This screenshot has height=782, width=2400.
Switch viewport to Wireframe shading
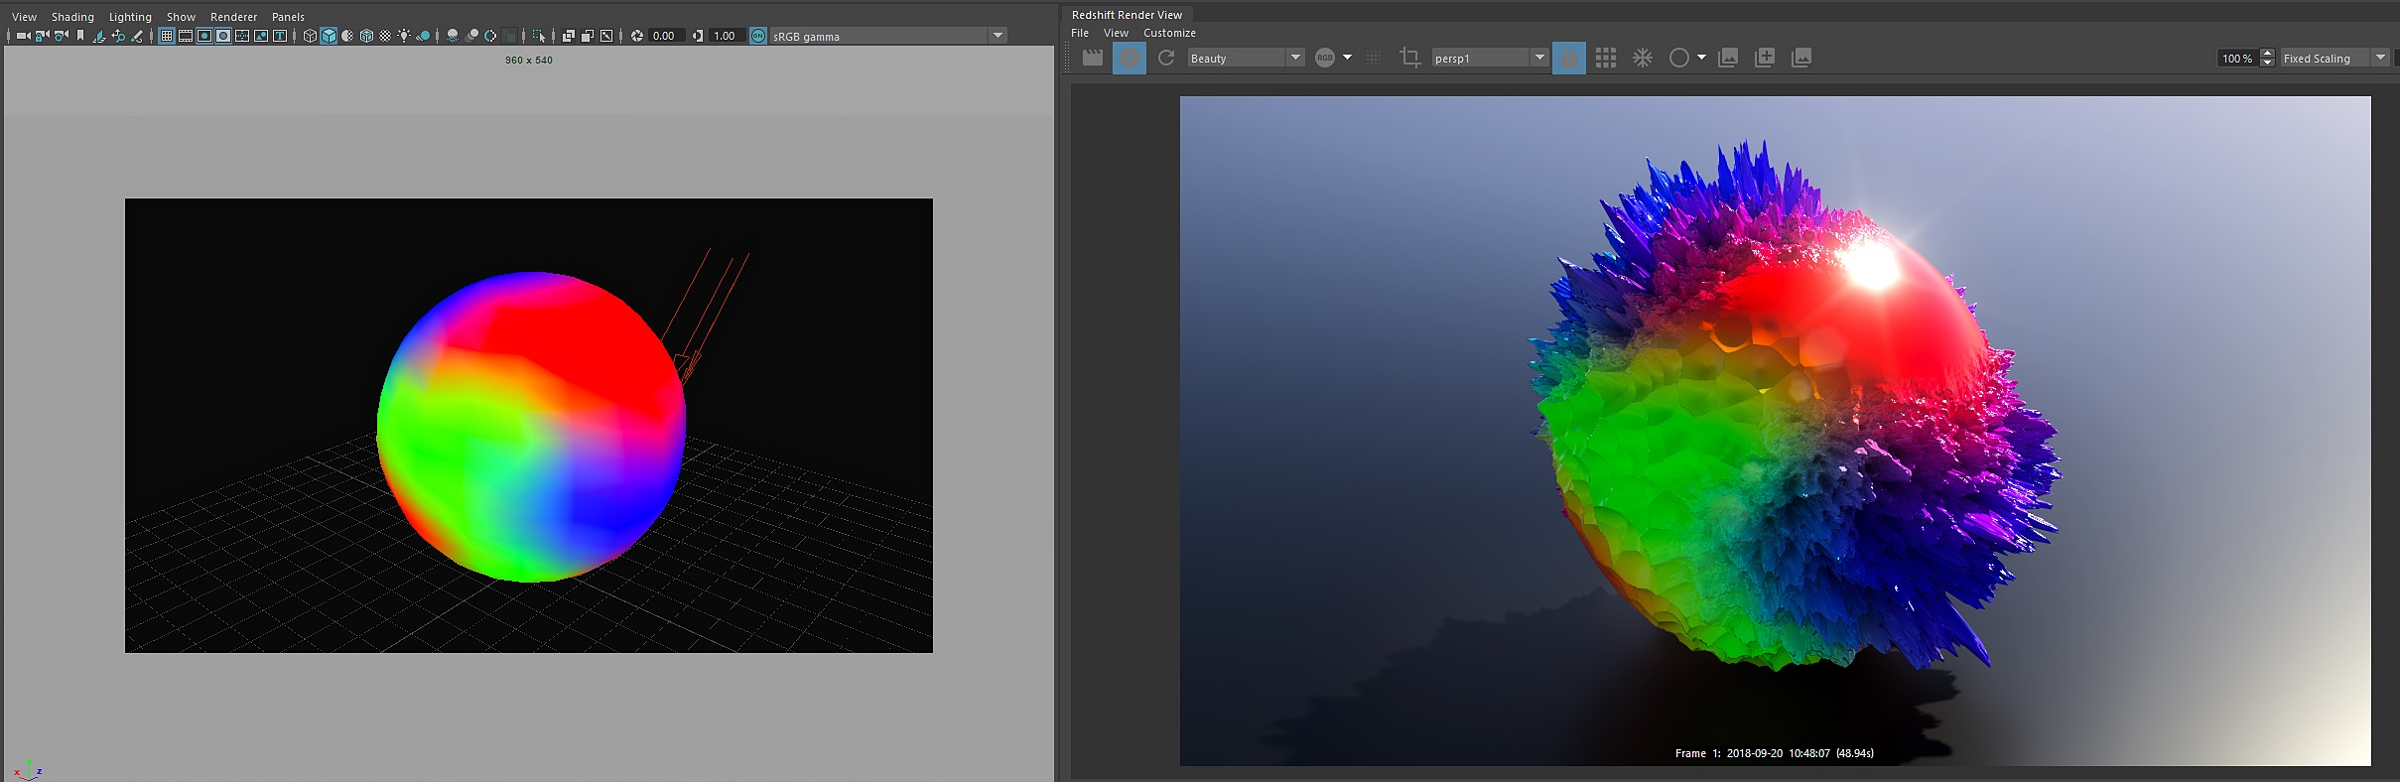(x=310, y=36)
